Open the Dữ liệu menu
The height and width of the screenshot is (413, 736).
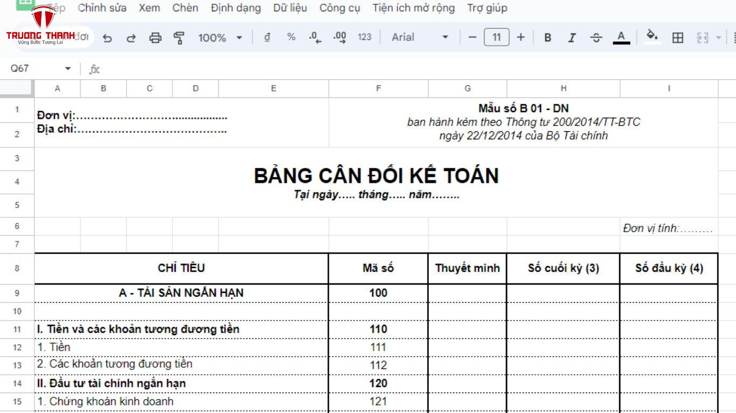click(290, 8)
